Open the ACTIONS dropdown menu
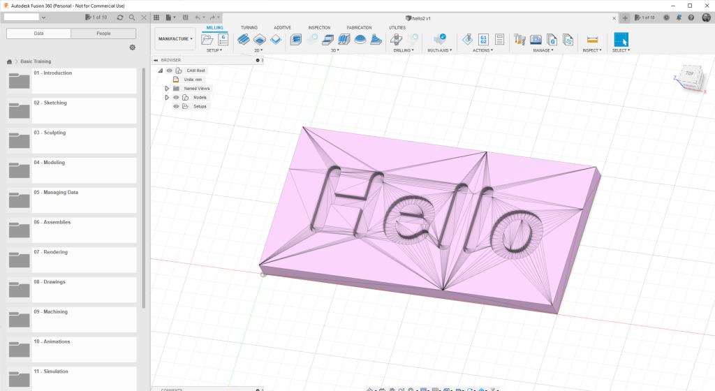Image resolution: width=715 pixels, height=391 pixels. tap(482, 50)
